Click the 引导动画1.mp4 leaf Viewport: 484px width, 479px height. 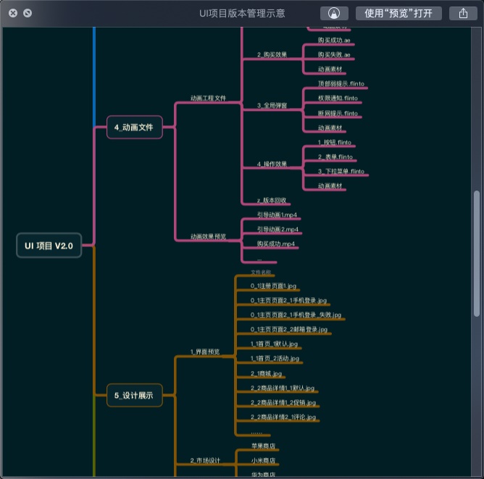[x=278, y=215]
